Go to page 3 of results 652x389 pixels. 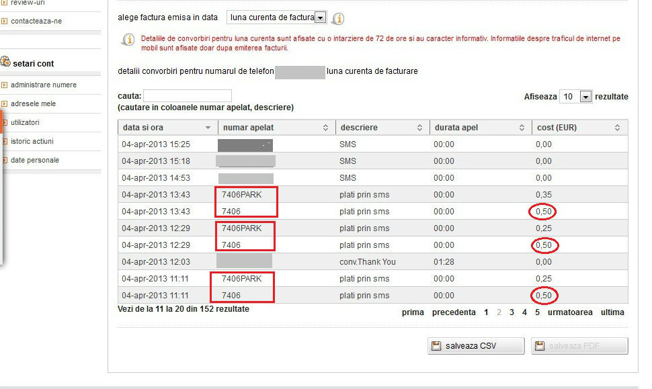[512, 312]
